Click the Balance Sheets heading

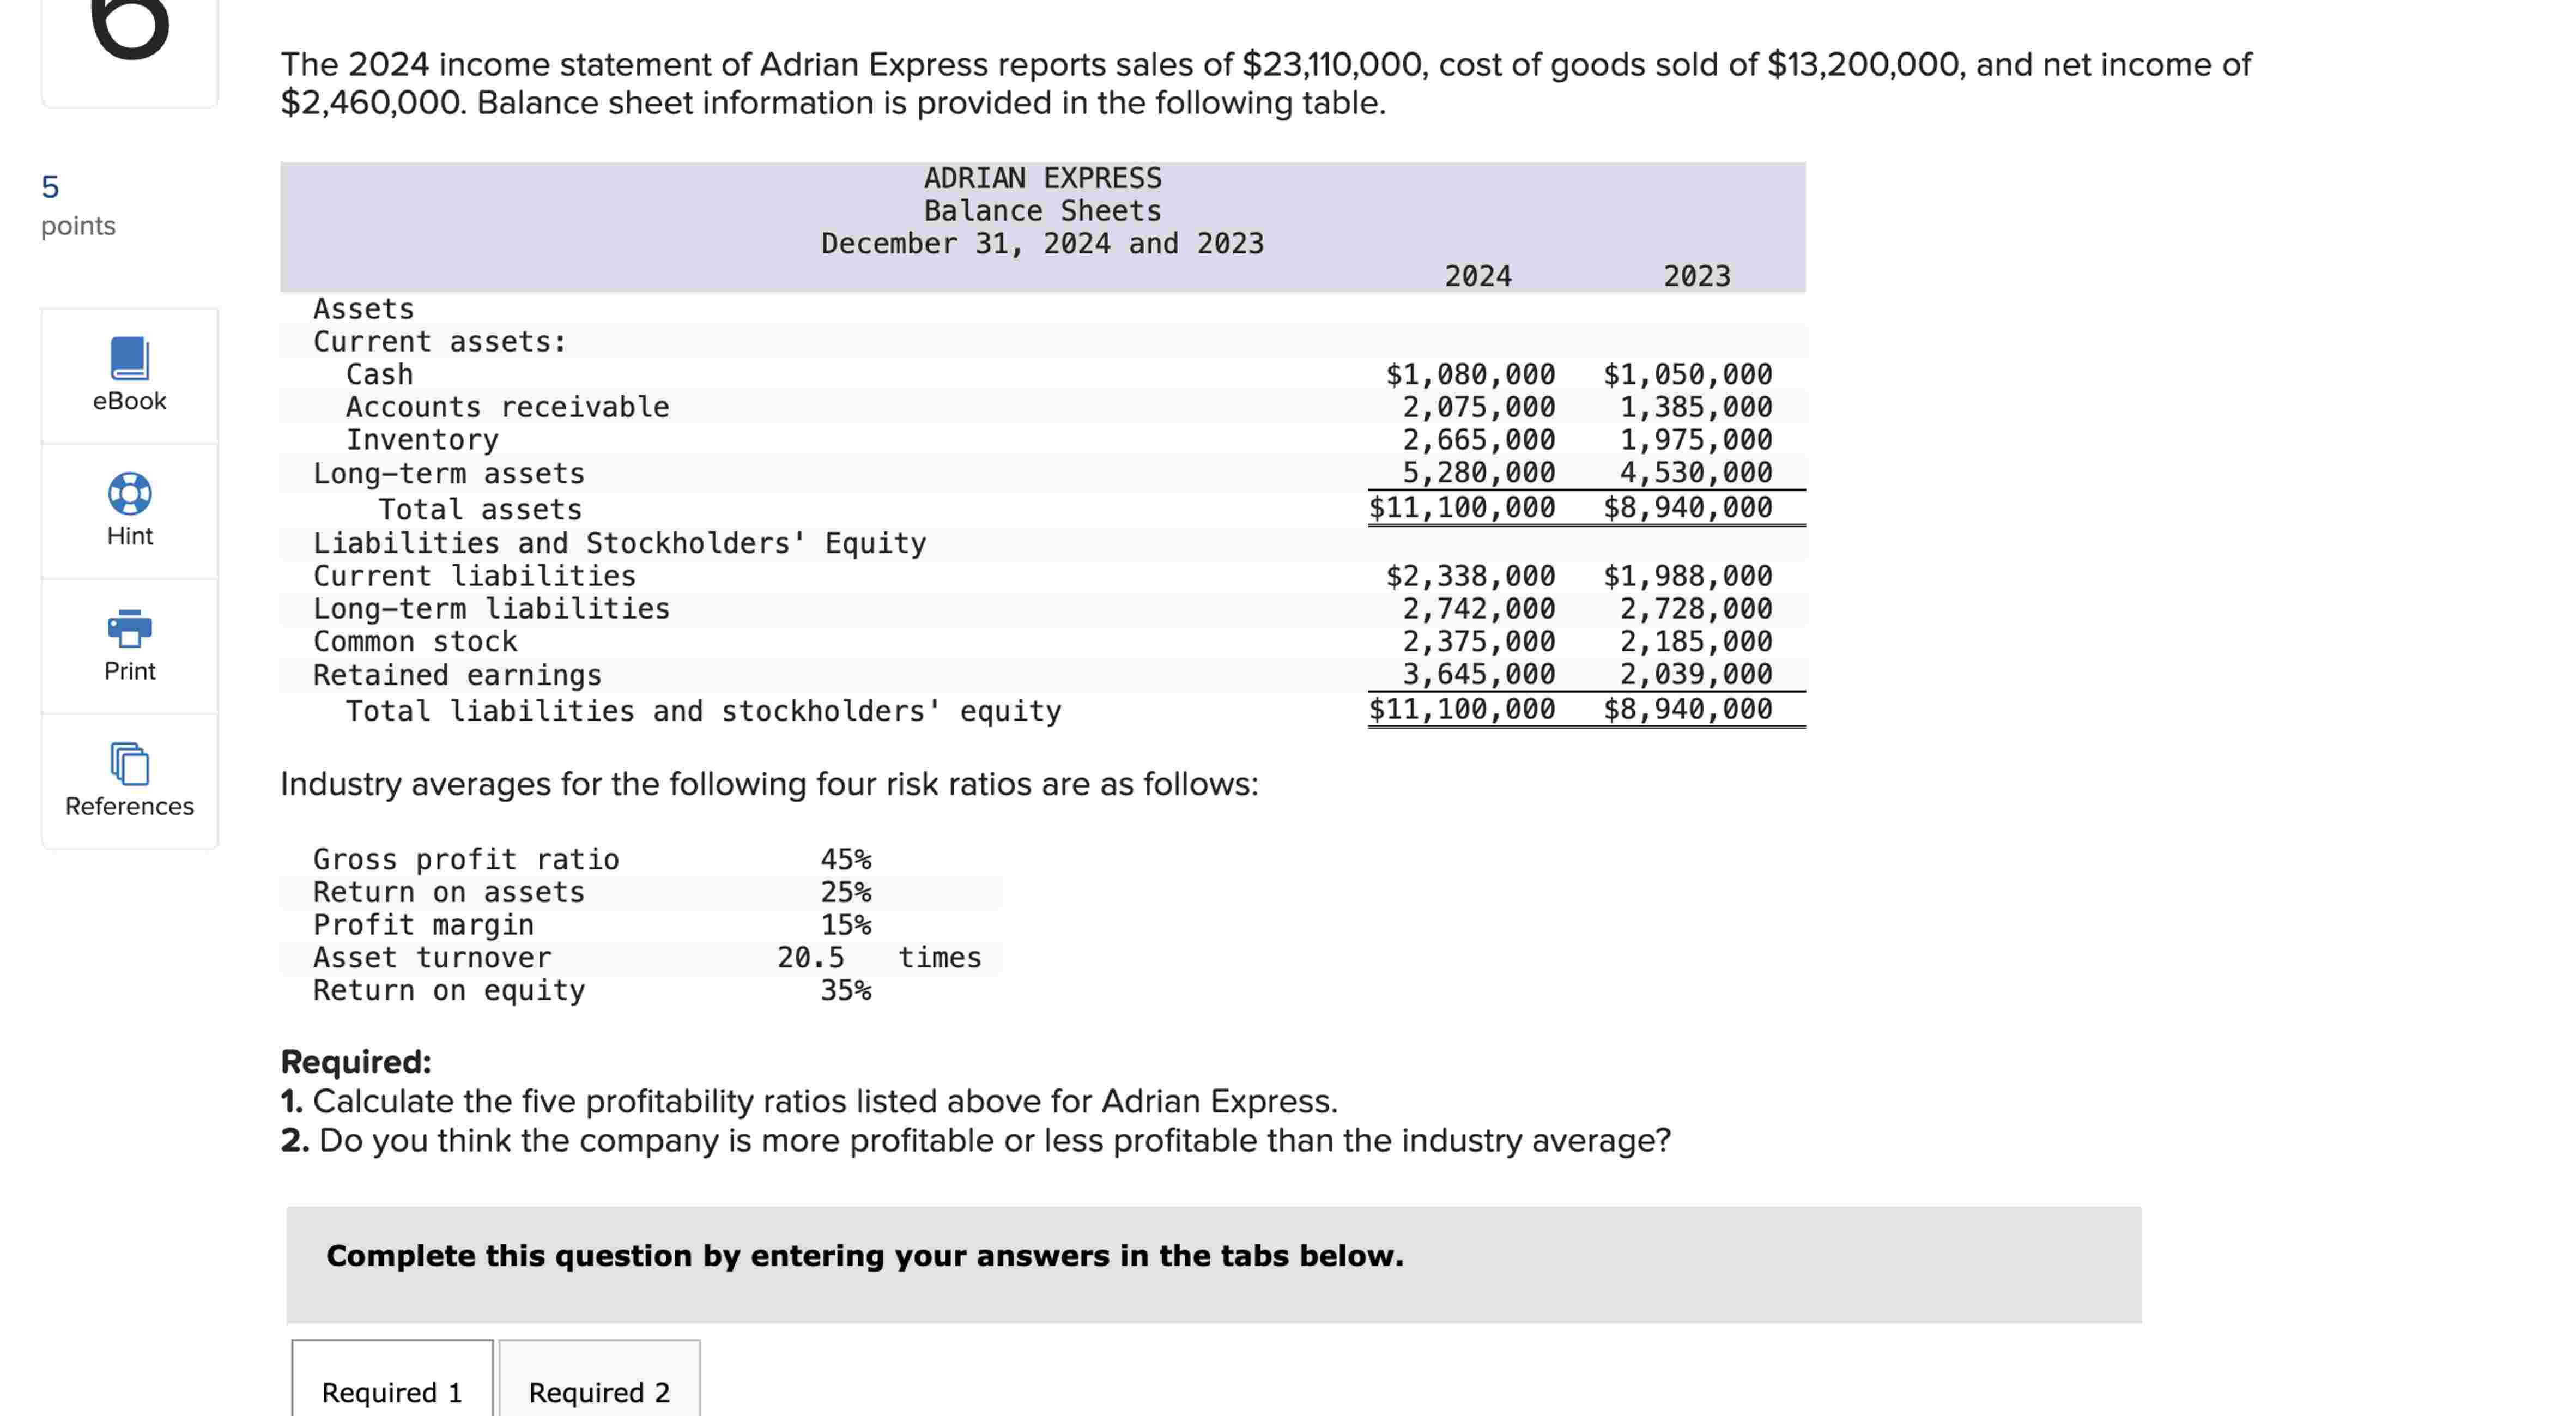click(x=1042, y=211)
